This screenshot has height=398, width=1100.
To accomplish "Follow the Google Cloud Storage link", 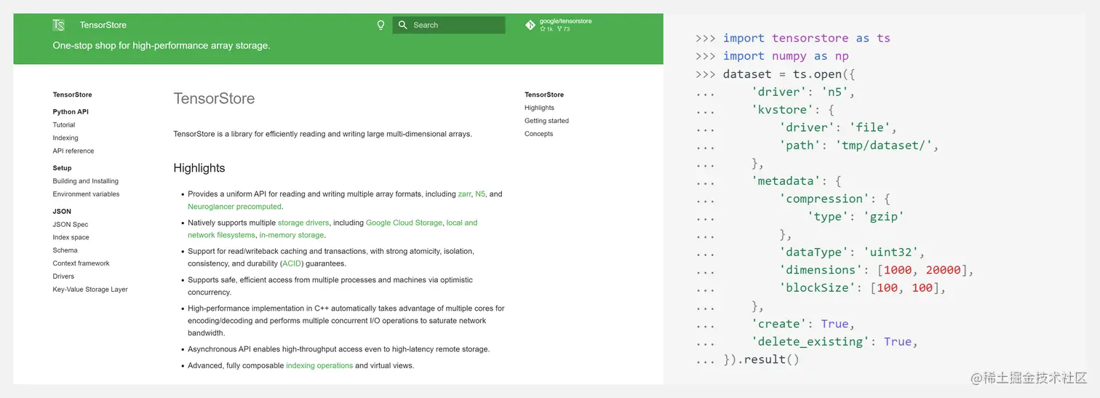I will [404, 223].
